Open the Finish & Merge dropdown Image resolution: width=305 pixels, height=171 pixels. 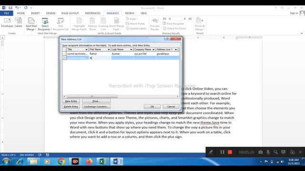[x=200, y=24]
